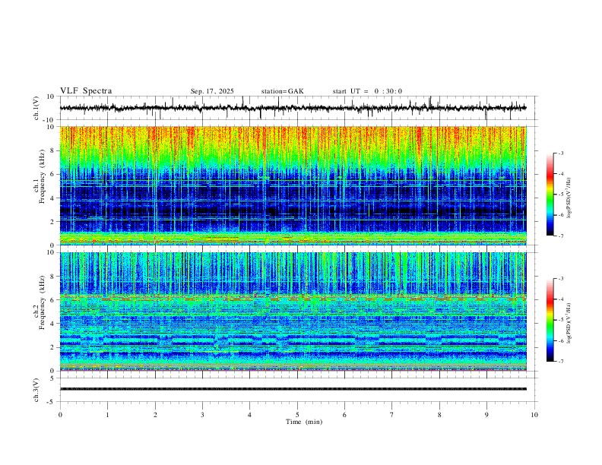Click the "-4" tick on ch.2 colorbar
Image resolution: width=602 pixels, height=465 pixels.
click(x=560, y=299)
